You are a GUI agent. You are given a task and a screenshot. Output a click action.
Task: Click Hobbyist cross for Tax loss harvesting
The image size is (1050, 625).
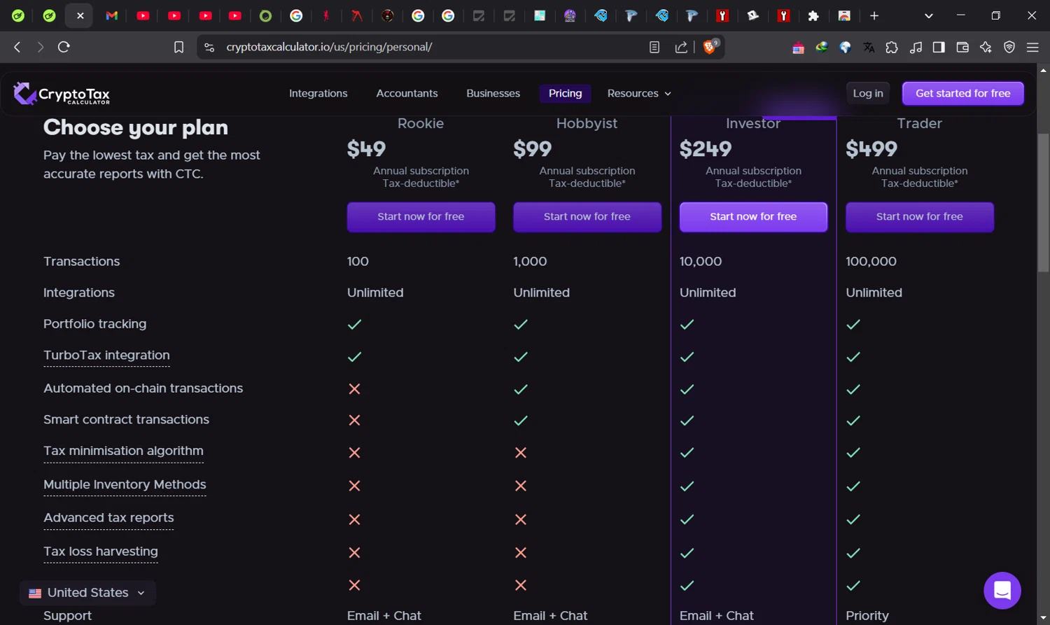tap(521, 552)
